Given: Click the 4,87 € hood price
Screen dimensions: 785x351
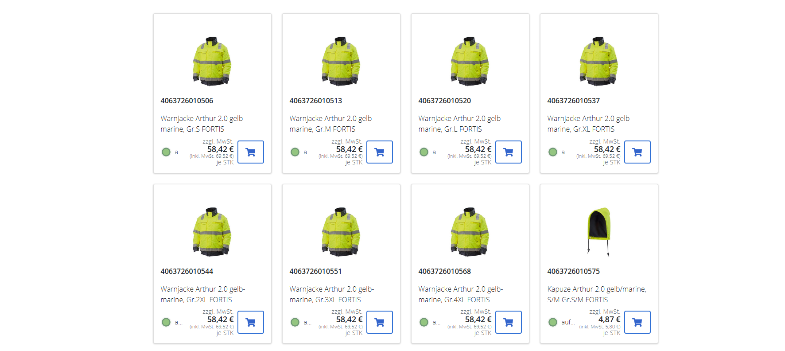Looking at the screenshot, I should pos(609,320).
